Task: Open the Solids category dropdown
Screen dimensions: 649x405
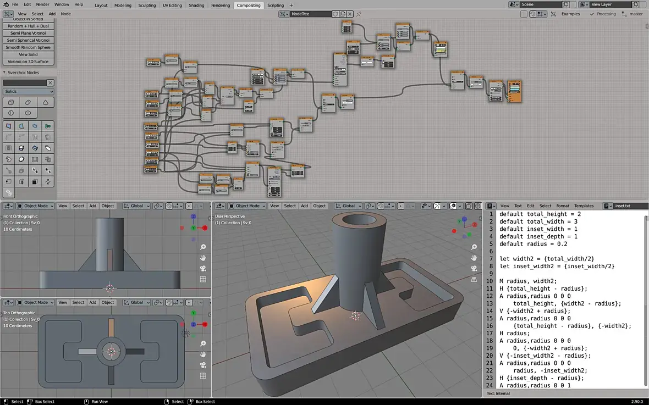Action: point(29,92)
